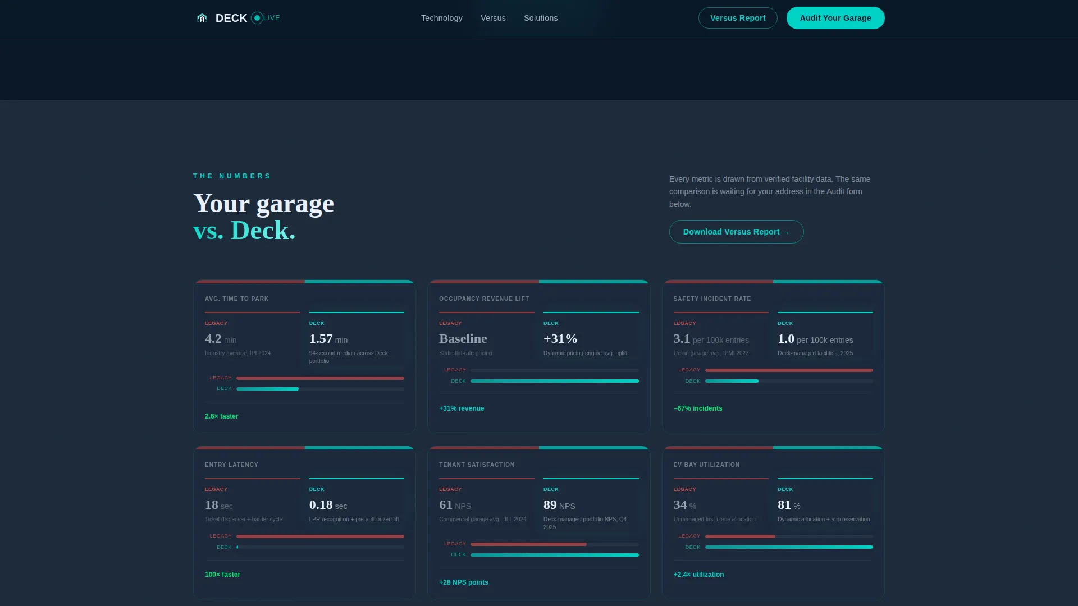Click the Deck bar in EV Bay Utilization
Image resolution: width=1078 pixels, height=606 pixels.
click(789, 547)
